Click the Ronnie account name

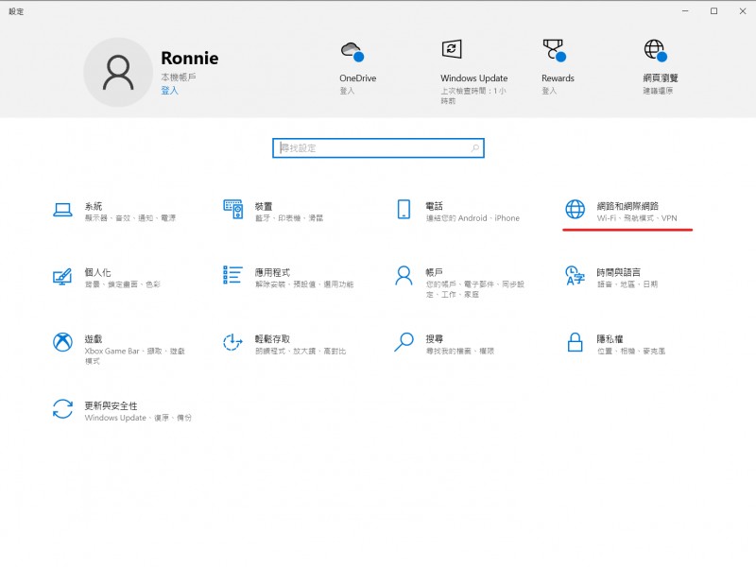[x=190, y=58]
